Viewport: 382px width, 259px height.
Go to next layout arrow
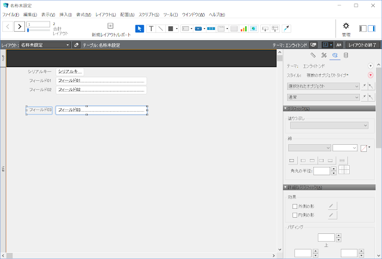tap(20, 26)
